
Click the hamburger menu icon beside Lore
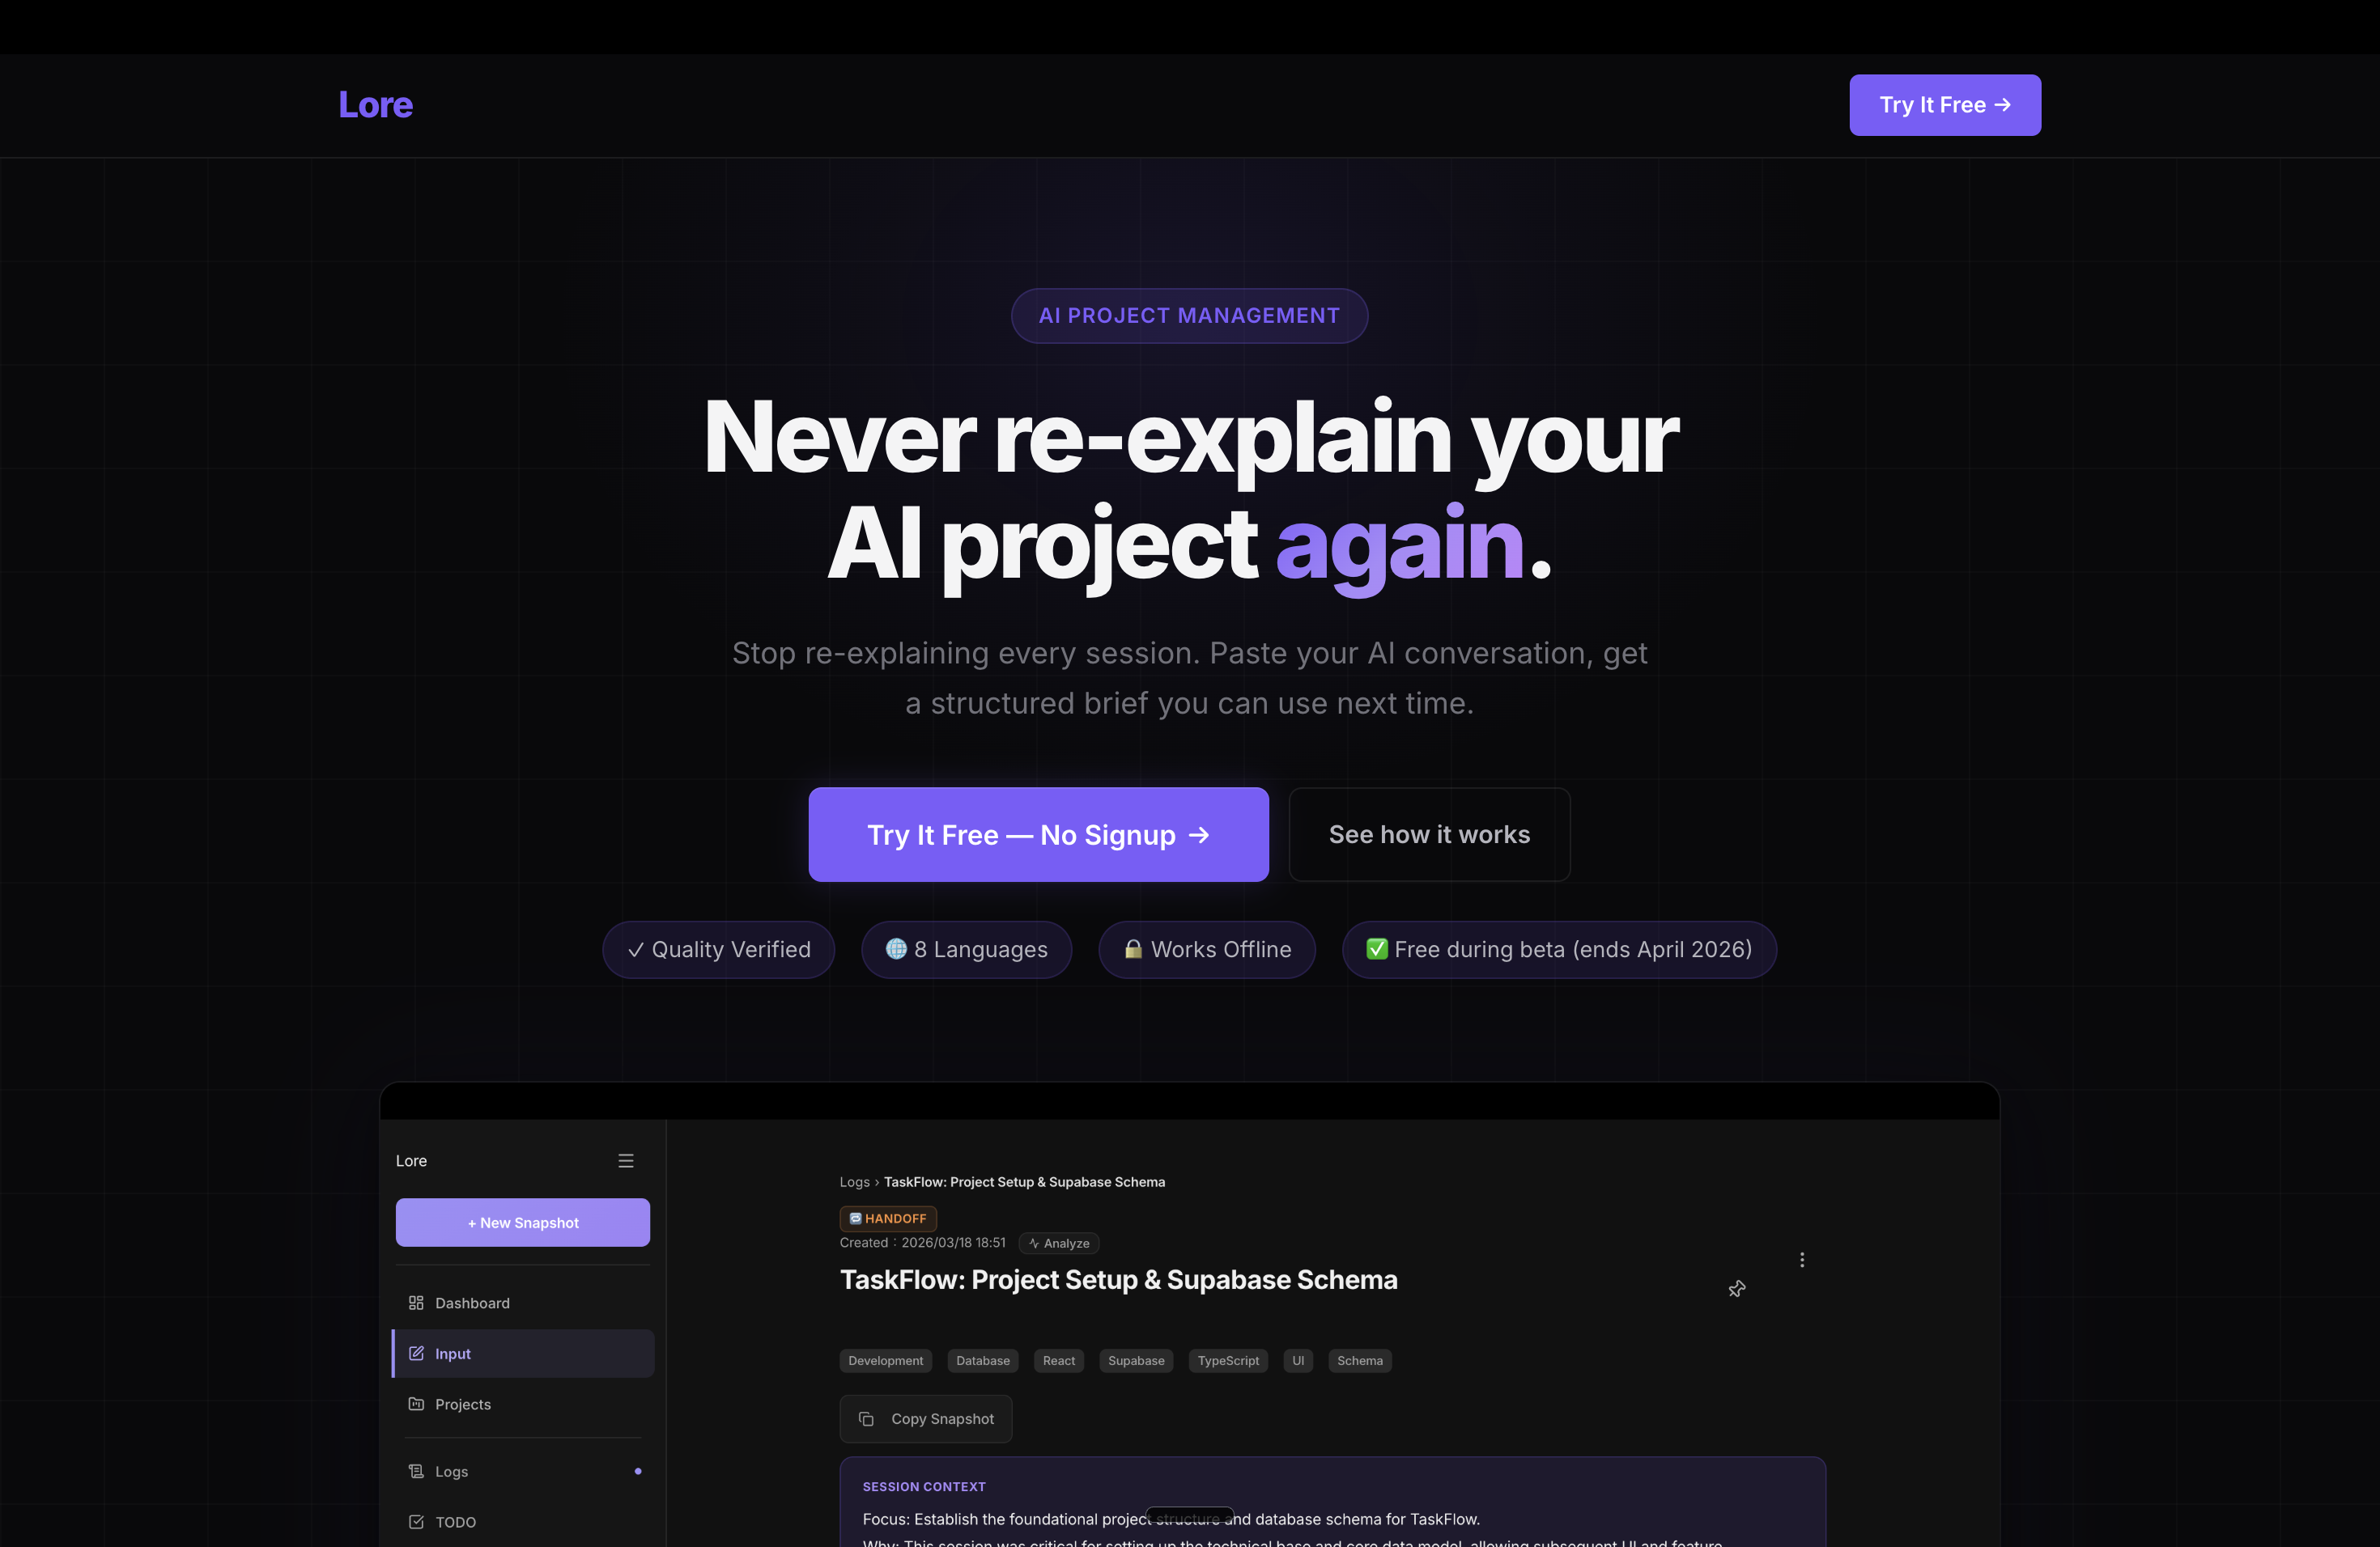(x=626, y=1160)
